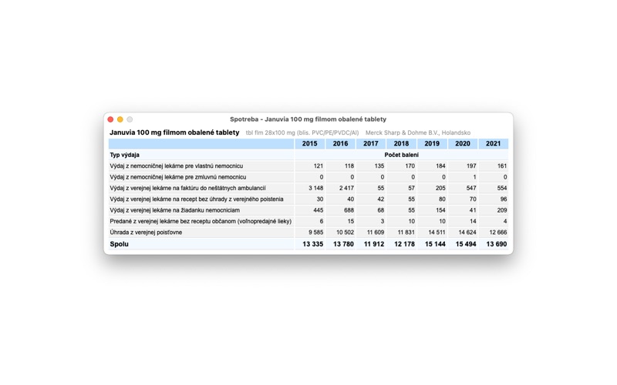Select row 'Výdaj z verejnej lekárne na faktúru do neštátnych ambulancií'
Viewport: 617px width, 385px height.
[x=308, y=188]
